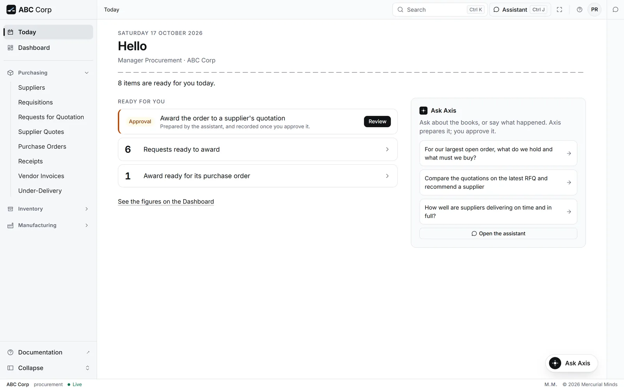The height and width of the screenshot is (390, 624).
Task: Open Supplier Quotes in the sidebar
Action: click(x=41, y=132)
